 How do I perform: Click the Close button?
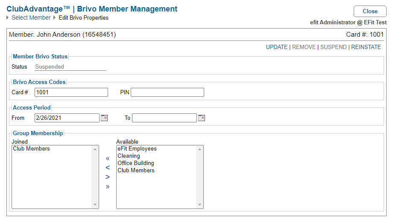[370, 11]
